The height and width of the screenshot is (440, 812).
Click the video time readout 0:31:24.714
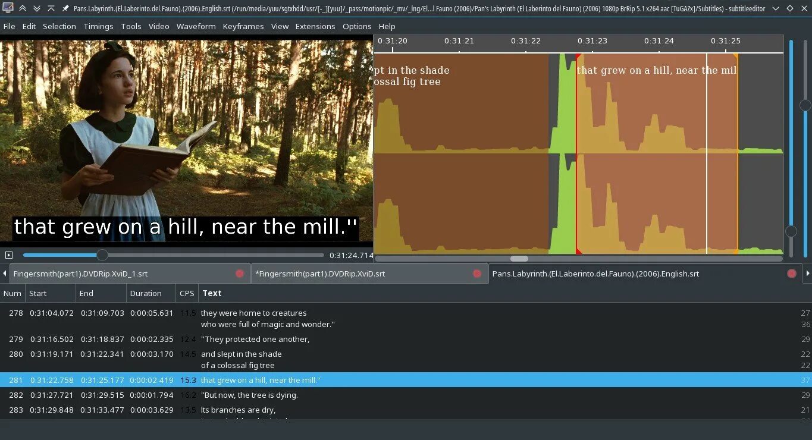(352, 255)
